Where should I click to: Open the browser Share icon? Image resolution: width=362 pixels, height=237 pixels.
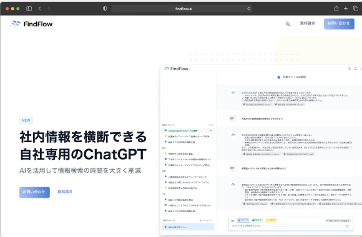pyautogui.click(x=336, y=8)
